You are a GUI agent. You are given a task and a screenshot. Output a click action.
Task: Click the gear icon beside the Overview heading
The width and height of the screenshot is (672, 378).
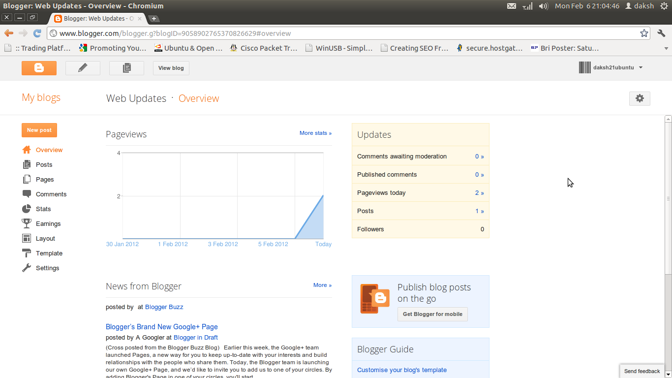click(x=640, y=98)
